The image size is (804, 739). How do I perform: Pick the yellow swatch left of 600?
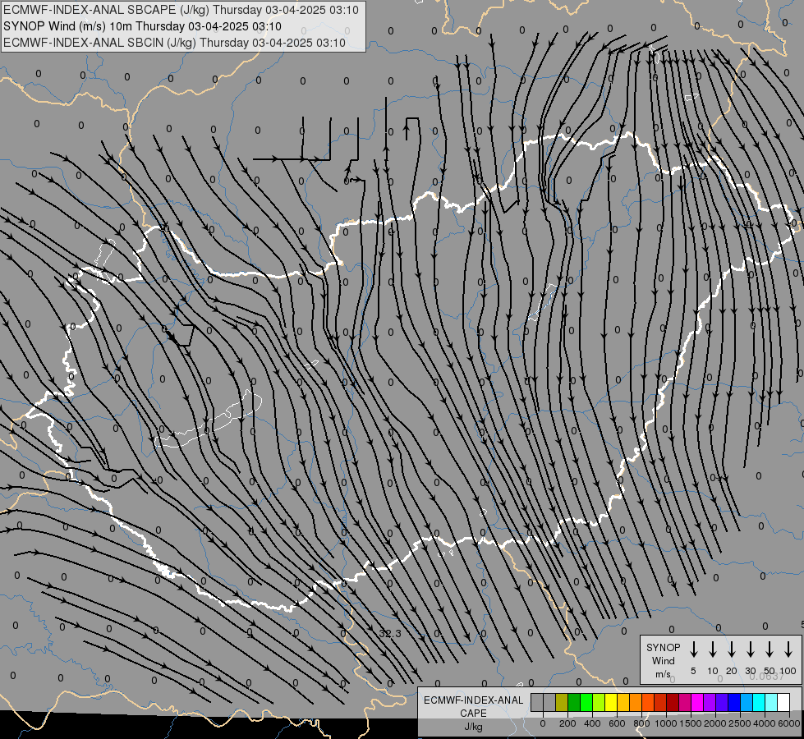(611, 702)
